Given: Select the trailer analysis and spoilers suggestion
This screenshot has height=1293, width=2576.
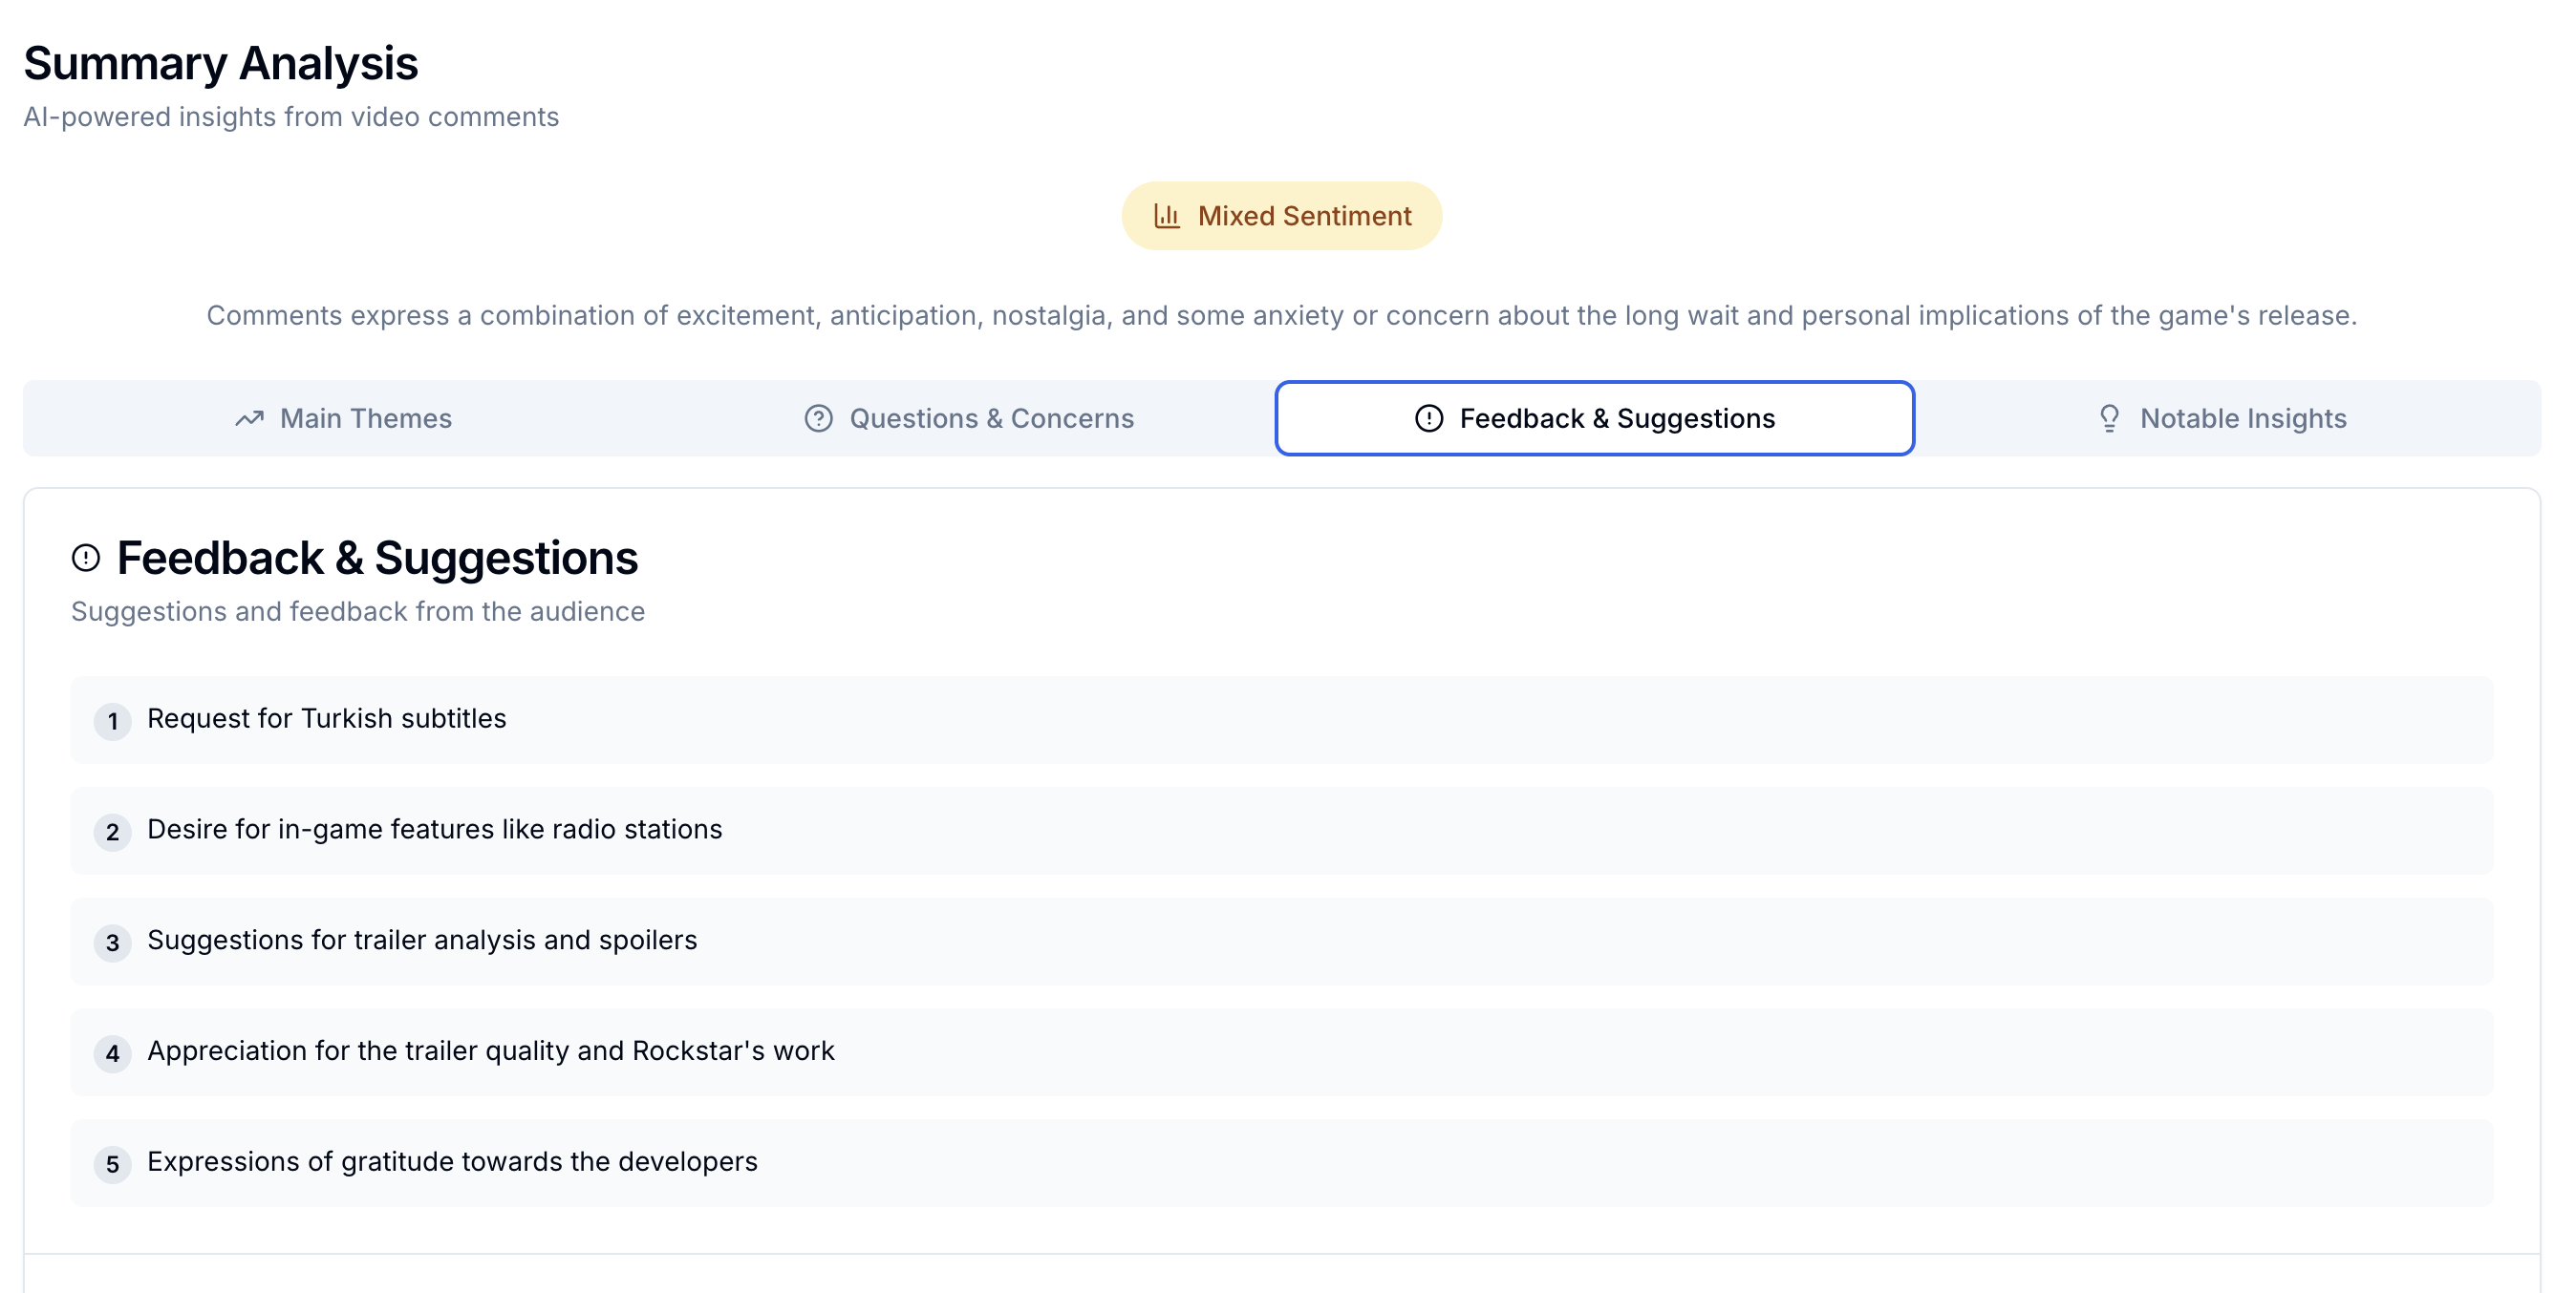Looking at the screenshot, I should point(421,942).
